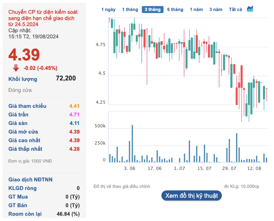This screenshot has height=221, width=274.
Task: Click the Khối lượng volume label
Action: coord(23,79)
